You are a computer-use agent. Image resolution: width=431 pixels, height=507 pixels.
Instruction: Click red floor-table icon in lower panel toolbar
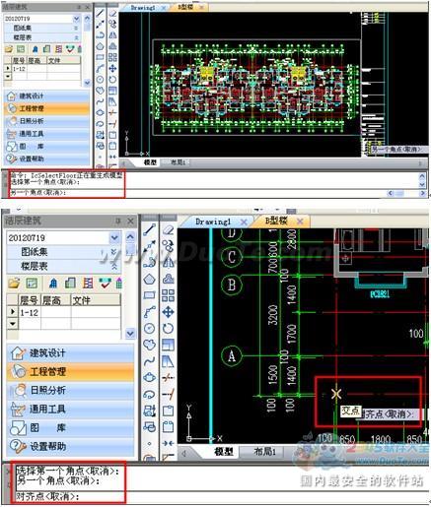88,283
